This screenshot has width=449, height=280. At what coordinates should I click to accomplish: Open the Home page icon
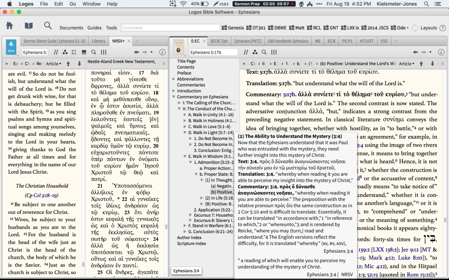9,26
